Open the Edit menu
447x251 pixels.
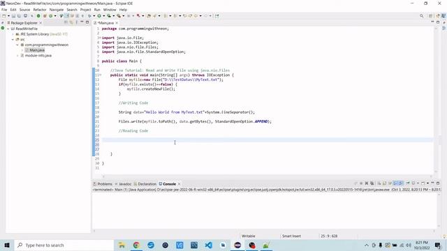[x=13, y=10]
